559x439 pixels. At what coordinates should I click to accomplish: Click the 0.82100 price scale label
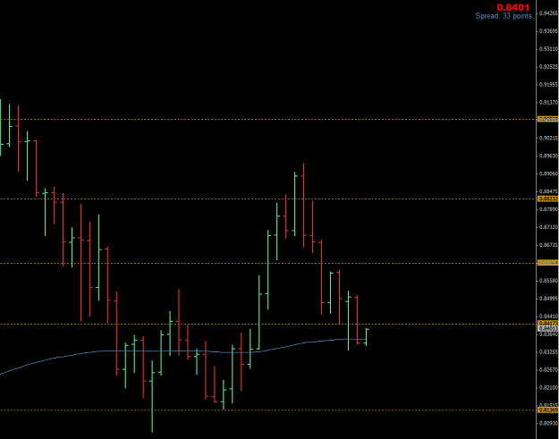(548, 387)
